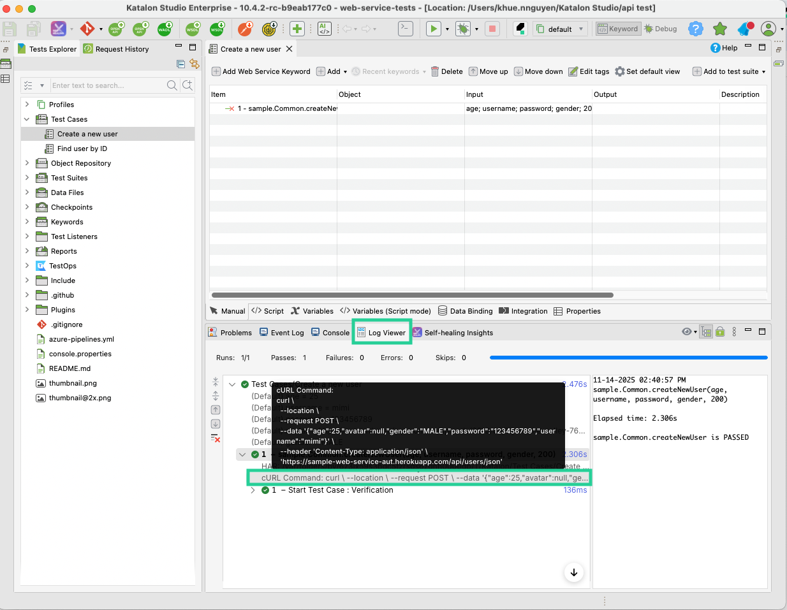Viewport: 787px width, 610px height.
Task: Toggle the tree view mode in Log Viewer
Action: click(706, 331)
